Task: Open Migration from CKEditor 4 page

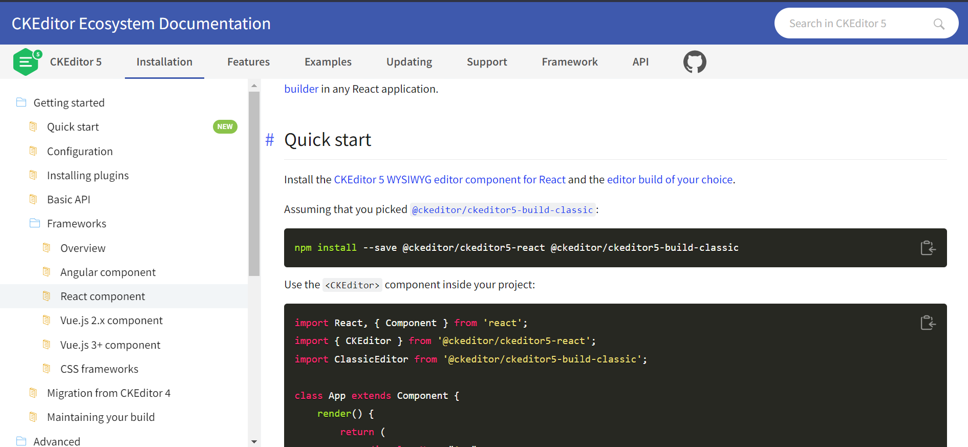Action: (109, 393)
